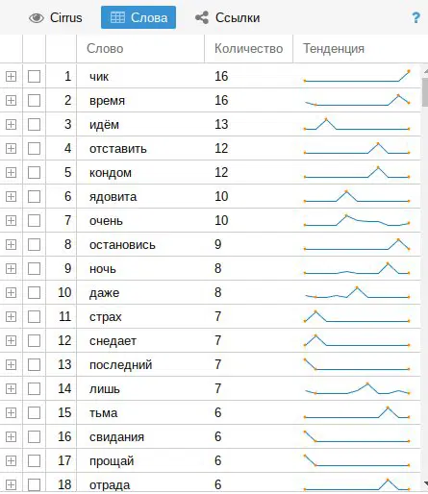Sort by the Слово column header

tap(140, 49)
